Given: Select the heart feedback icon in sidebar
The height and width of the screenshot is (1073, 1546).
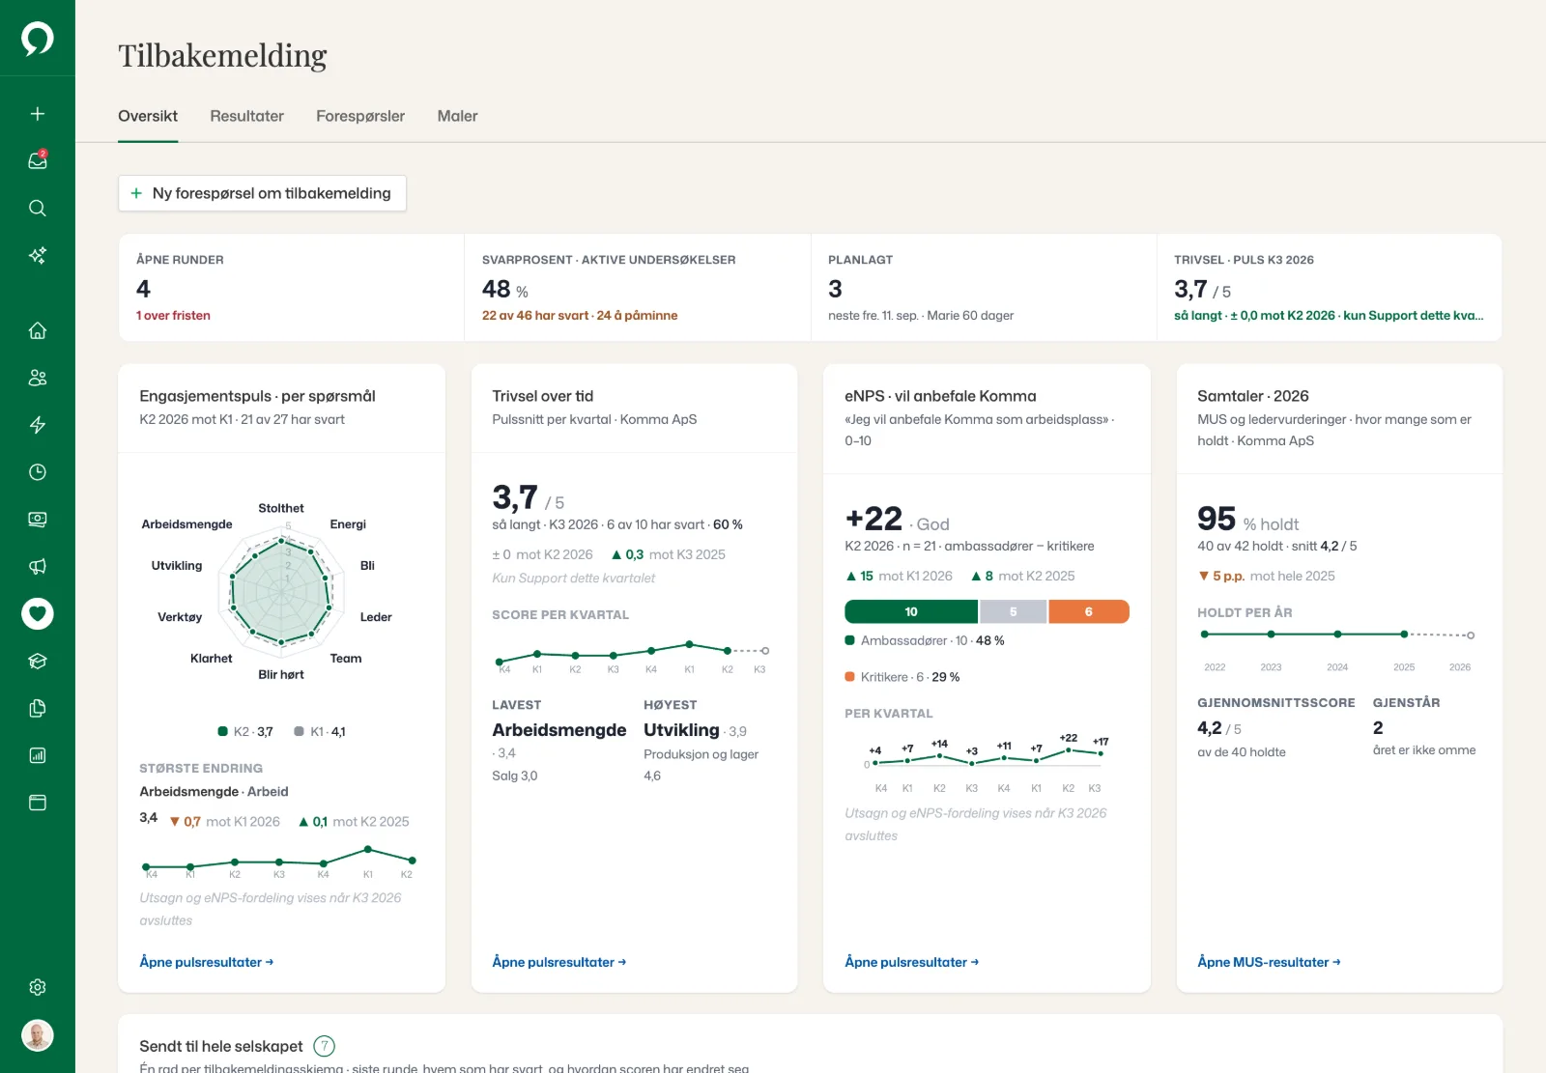Looking at the screenshot, I should [x=38, y=613].
